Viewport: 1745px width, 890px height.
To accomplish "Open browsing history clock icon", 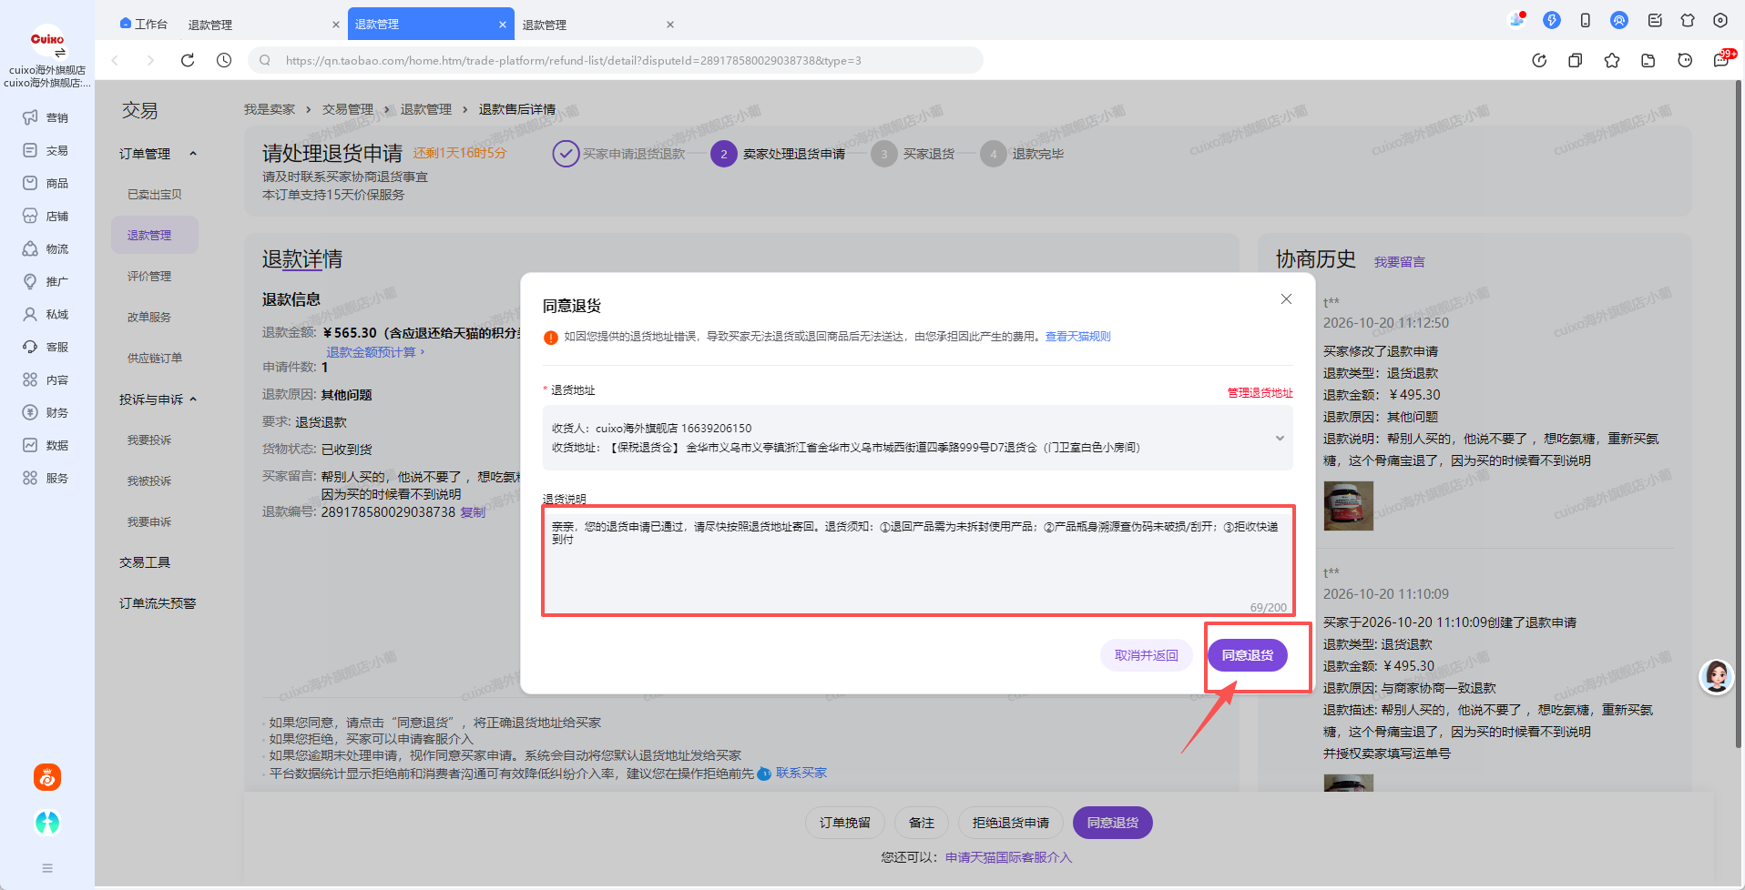I will (x=224, y=60).
